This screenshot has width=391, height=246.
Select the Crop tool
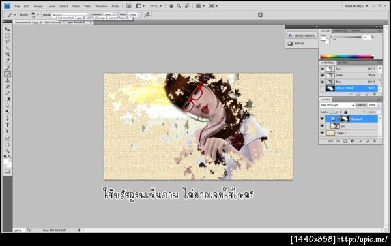7,54
